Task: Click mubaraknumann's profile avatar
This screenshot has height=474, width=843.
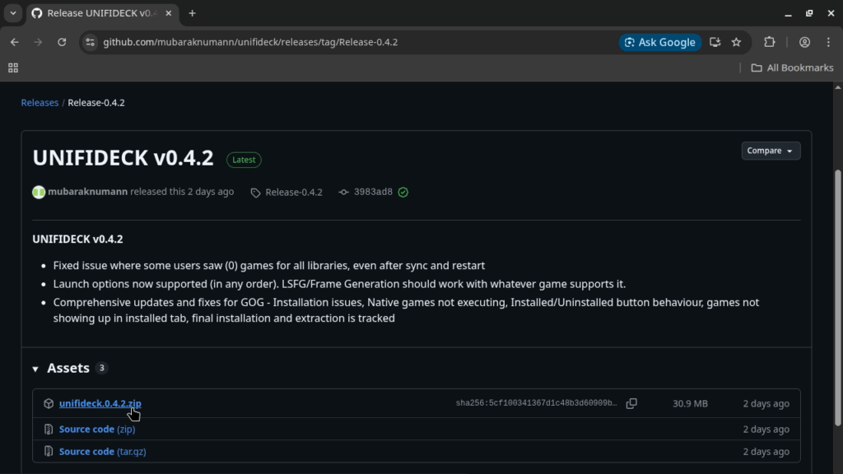Action: tap(38, 191)
